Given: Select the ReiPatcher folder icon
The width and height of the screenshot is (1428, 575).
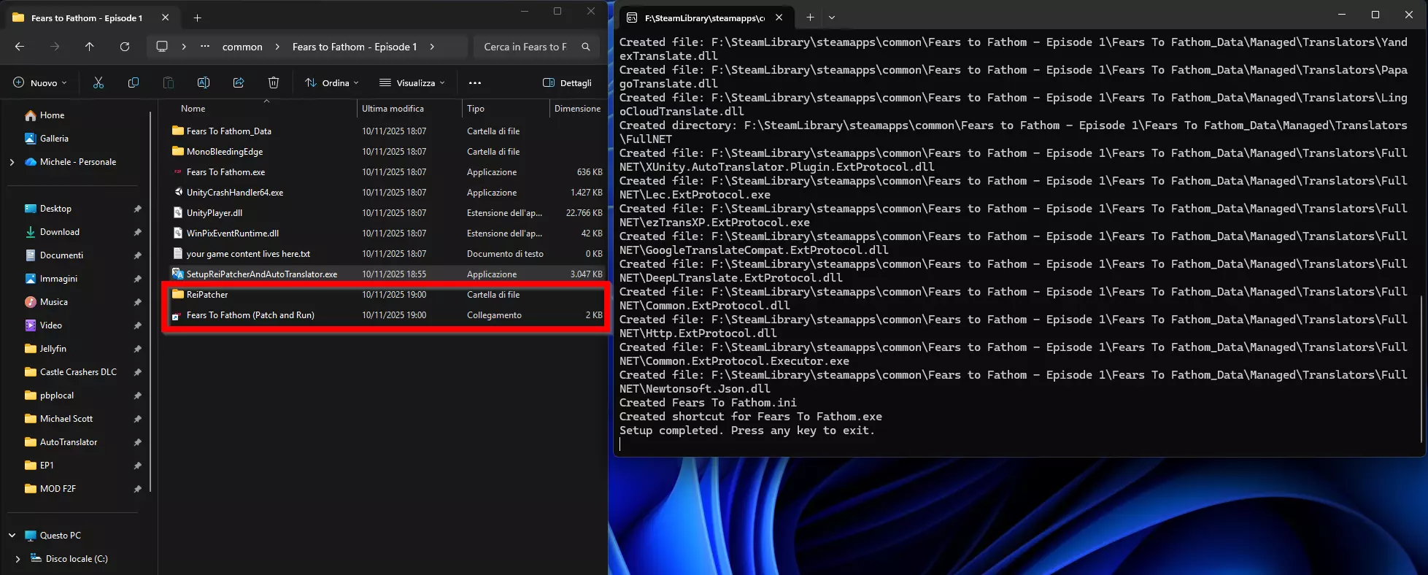Looking at the screenshot, I should [x=177, y=295].
